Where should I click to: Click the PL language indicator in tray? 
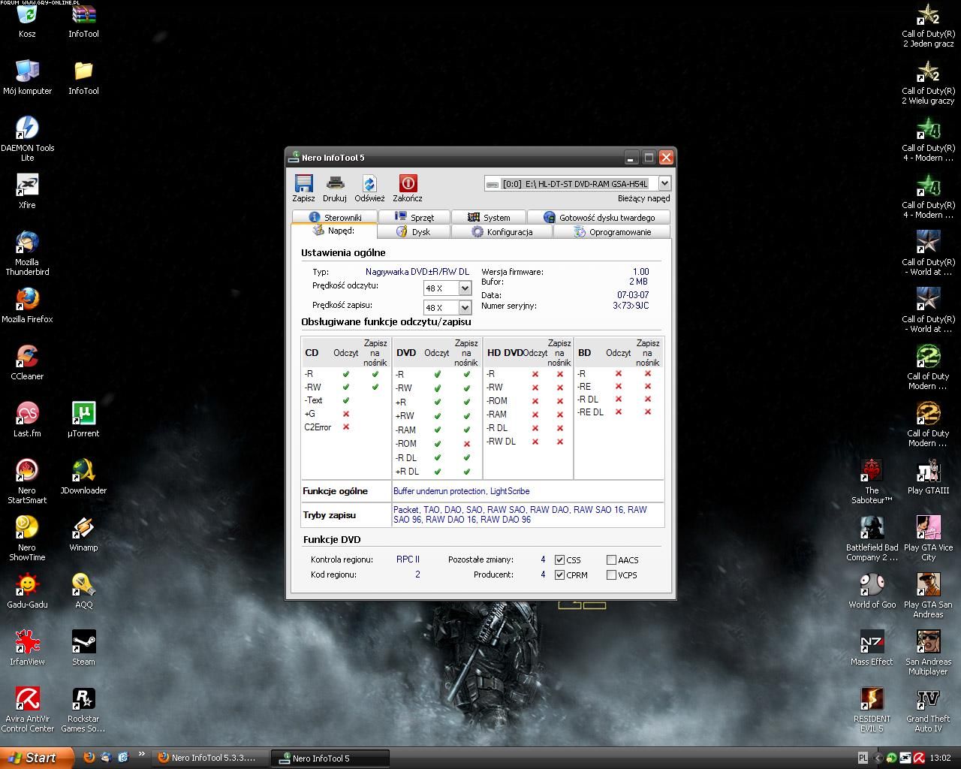tap(863, 758)
